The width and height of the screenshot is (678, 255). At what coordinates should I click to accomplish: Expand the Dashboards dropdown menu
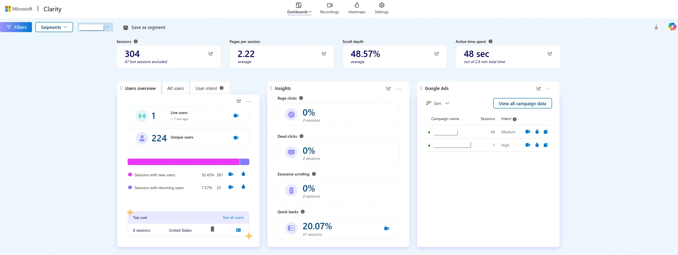[x=299, y=8]
